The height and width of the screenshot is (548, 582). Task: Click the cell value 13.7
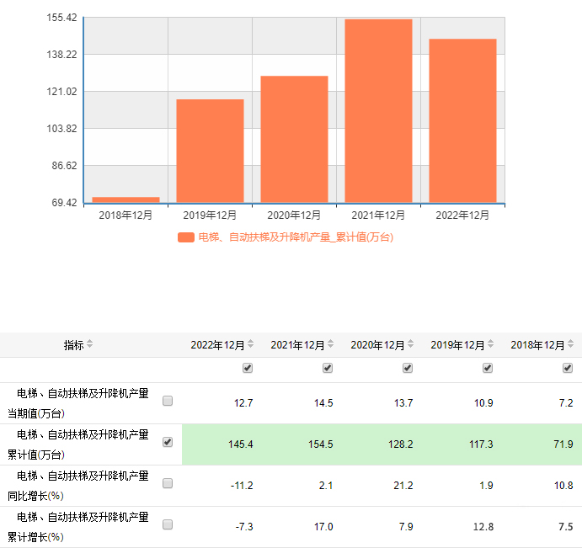point(403,403)
